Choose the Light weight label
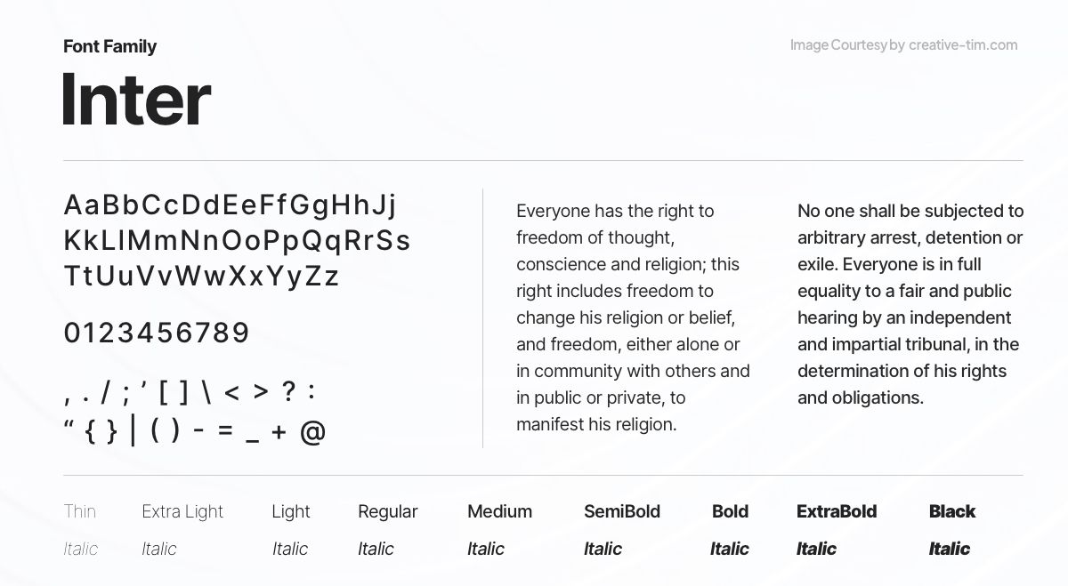The height and width of the screenshot is (586, 1068). pyautogui.click(x=291, y=511)
